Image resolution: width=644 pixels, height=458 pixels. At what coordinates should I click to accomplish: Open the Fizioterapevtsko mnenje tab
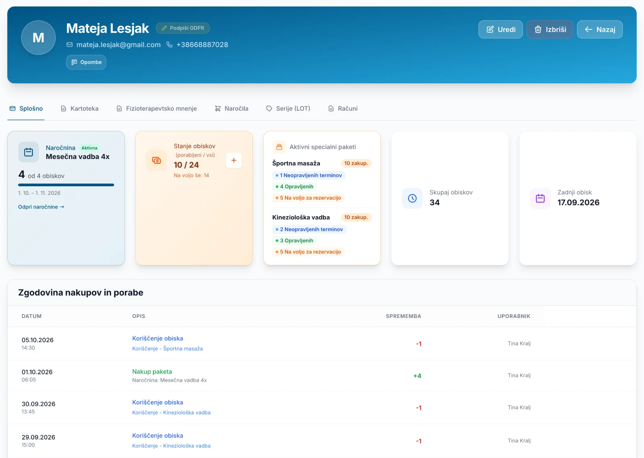[x=157, y=109]
